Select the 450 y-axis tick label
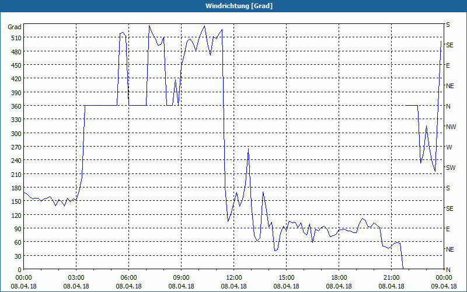 click(16, 65)
